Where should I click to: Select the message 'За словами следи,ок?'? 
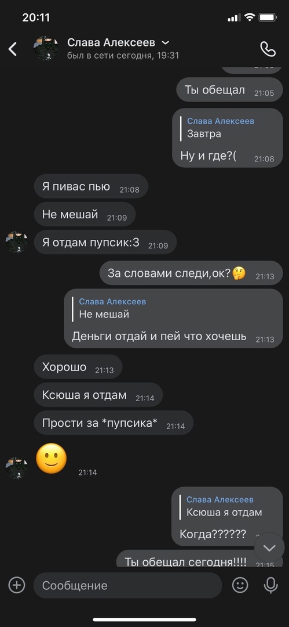(x=191, y=273)
